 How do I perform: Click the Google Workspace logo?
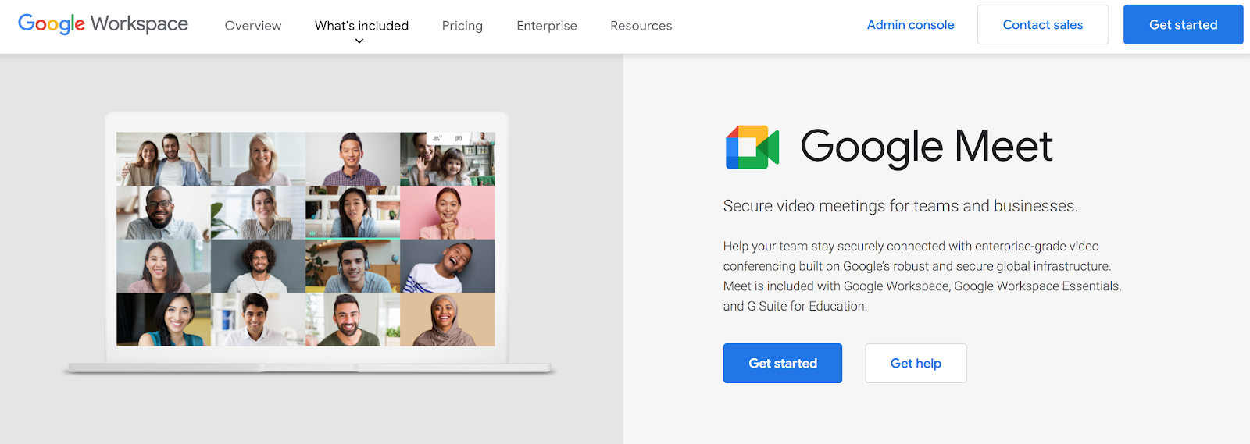click(103, 24)
